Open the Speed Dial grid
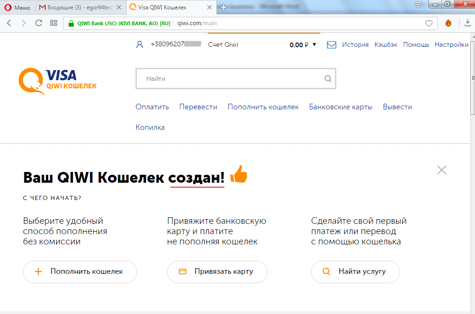The image size is (475, 314). point(54,23)
